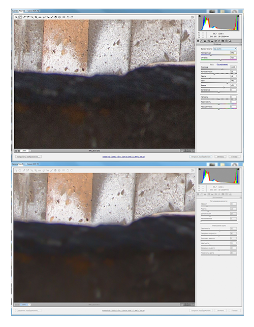Open the white balance preset dropdown
254x327 pixels.
225,49
